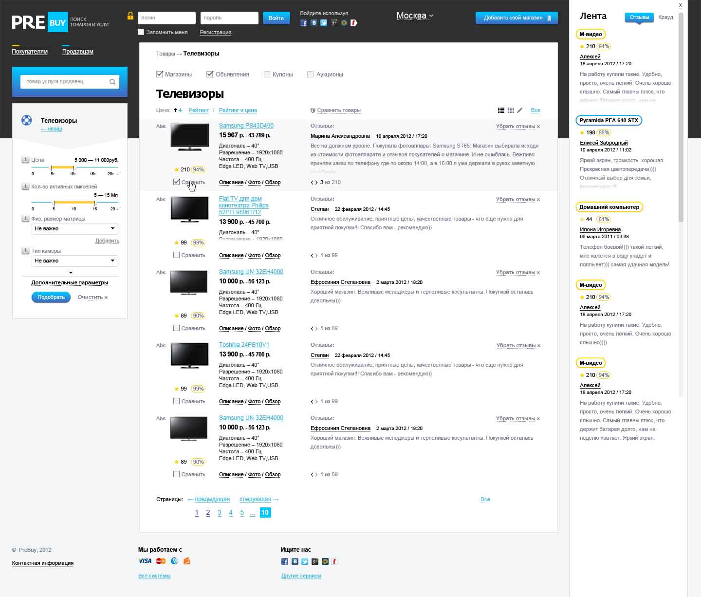Click the Подобрать filter button
Viewport: 701px width, 597px height.
coord(51,297)
